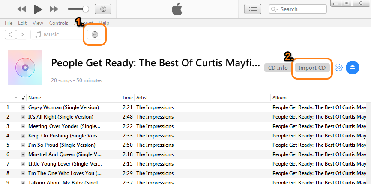Click the 2:50 time of track 5
Viewport: 371px width, 184px height.
128,145
